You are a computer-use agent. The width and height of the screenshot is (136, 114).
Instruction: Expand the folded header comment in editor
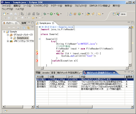pyautogui.click(x=40, y=27)
